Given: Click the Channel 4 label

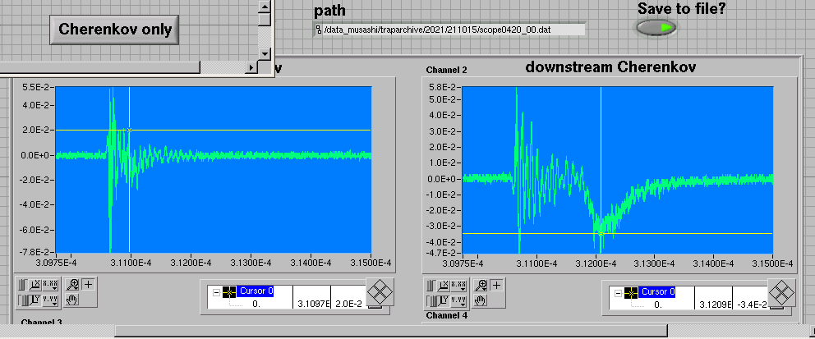Looking at the screenshot, I should tap(446, 315).
